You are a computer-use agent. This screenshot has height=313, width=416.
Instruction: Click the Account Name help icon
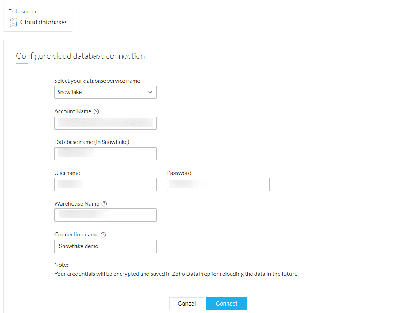pyautogui.click(x=96, y=111)
